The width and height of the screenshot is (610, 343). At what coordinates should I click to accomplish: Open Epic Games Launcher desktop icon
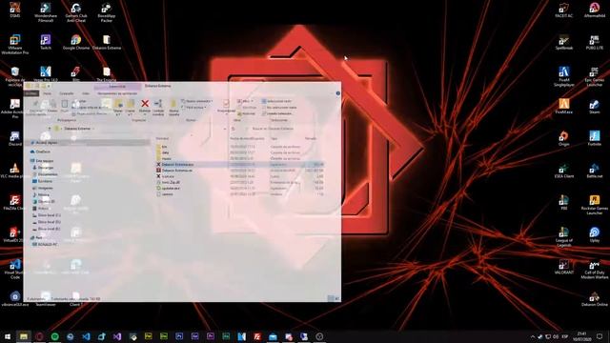(x=594, y=76)
